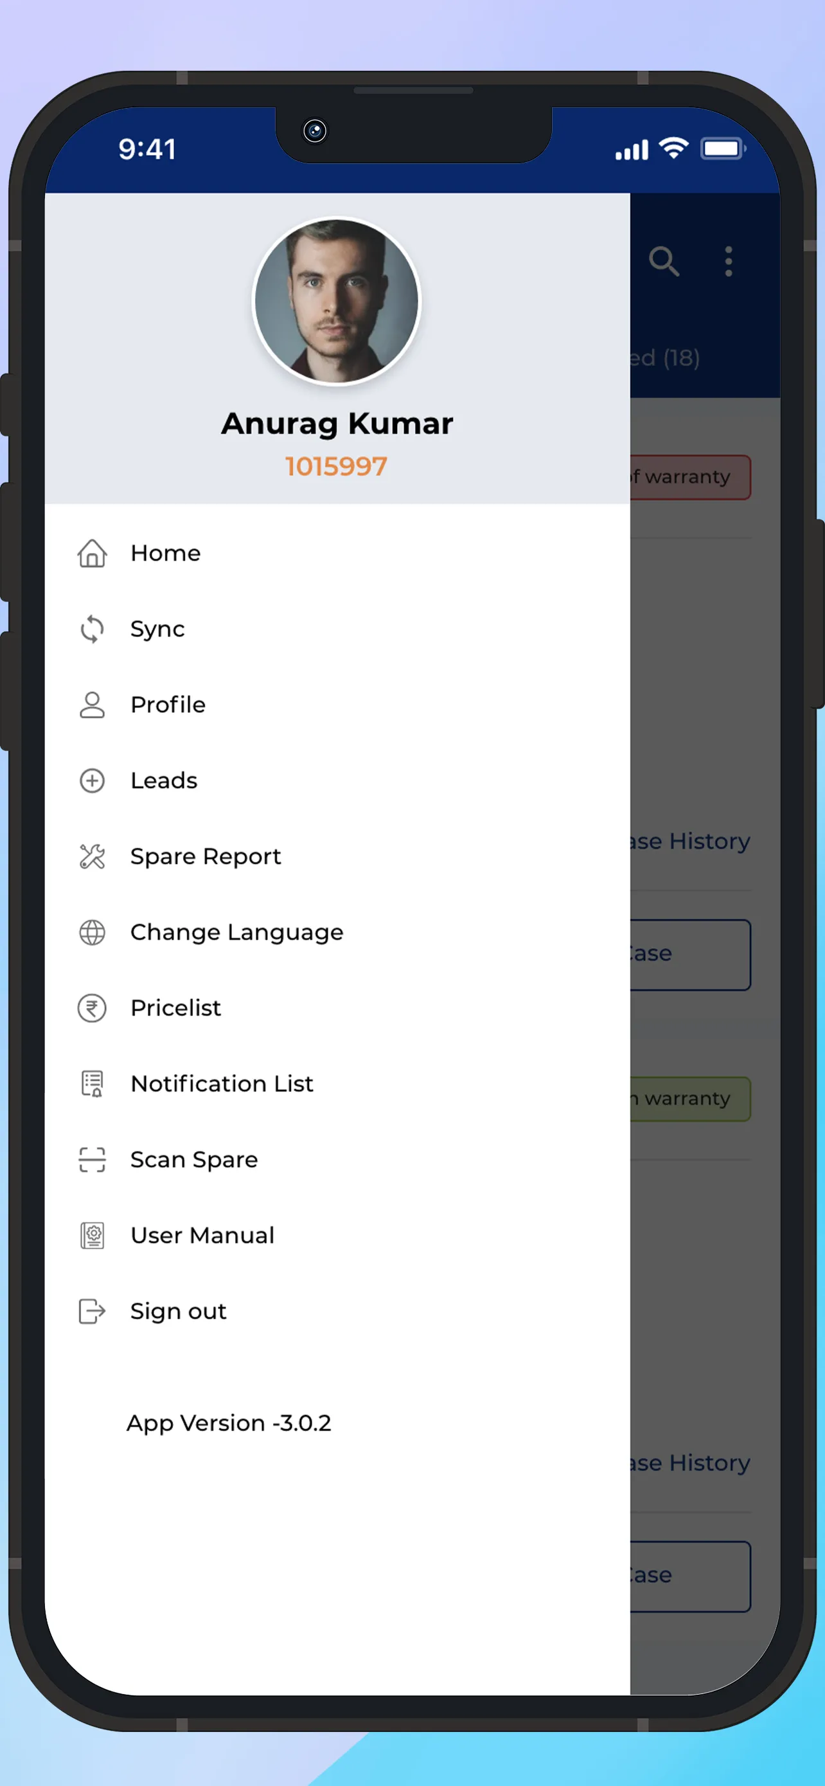Click the search magnifier icon
Image resolution: width=825 pixels, height=1786 pixels.
point(664,262)
